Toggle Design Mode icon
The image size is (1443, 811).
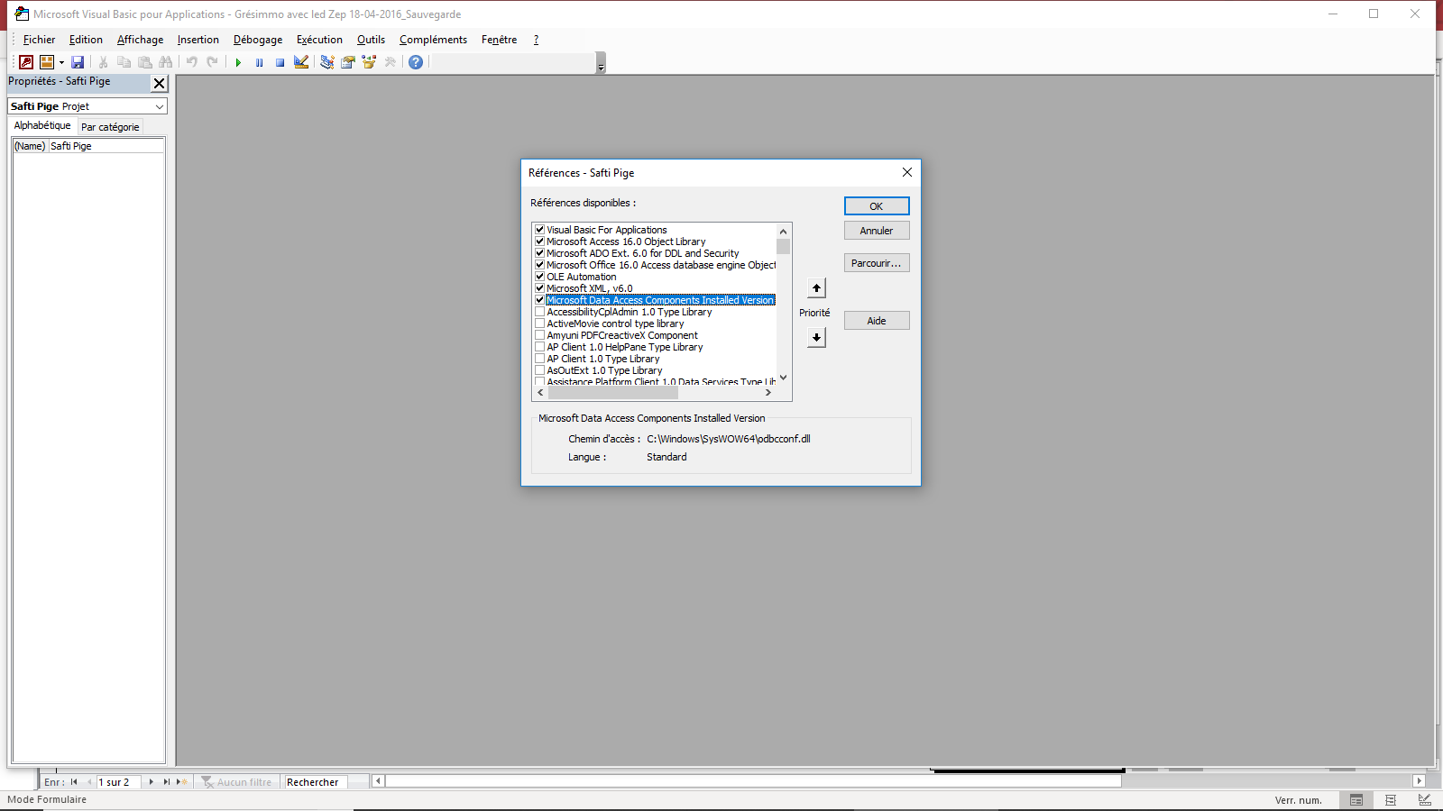301,62
